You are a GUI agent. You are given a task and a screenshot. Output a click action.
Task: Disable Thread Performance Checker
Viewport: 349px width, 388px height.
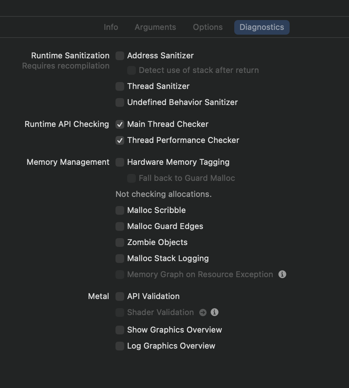pyautogui.click(x=120, y=140)
